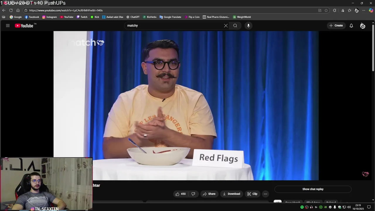Viewport: 375px width, 211px height.
Task: Create a Clip of the video
Action: pos(252,194)
